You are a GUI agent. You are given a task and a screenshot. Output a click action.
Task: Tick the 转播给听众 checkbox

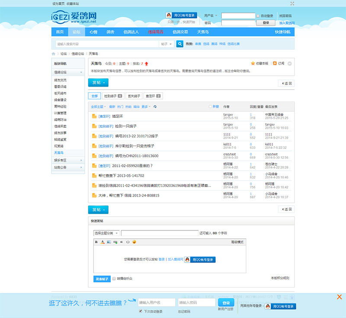pyautogui.click(x=114, y=279)
